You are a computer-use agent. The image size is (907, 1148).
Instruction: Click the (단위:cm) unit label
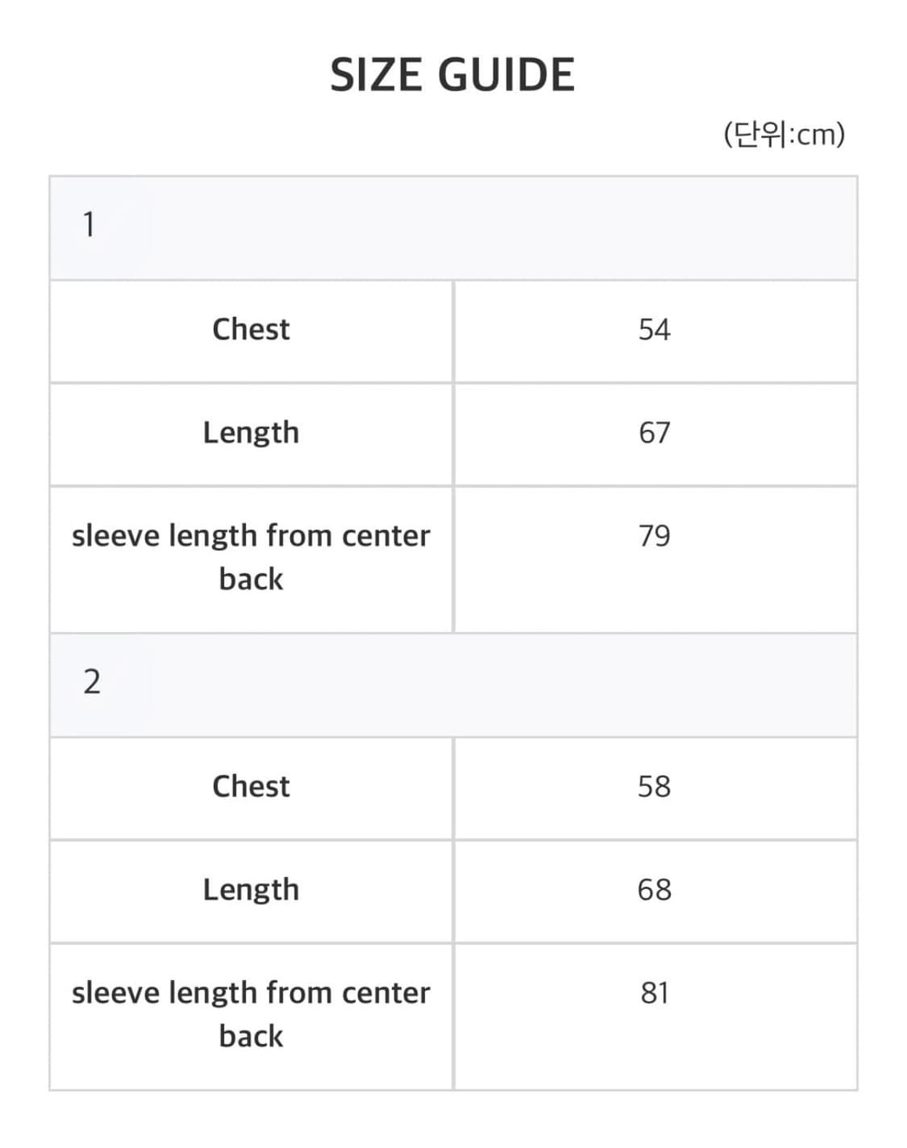(784, 134)
